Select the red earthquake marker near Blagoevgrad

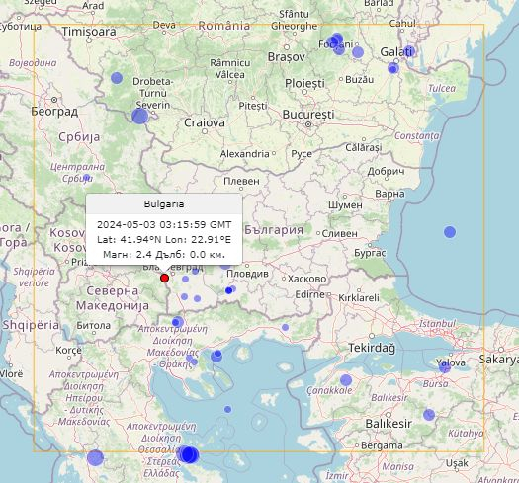click(164, 278)
